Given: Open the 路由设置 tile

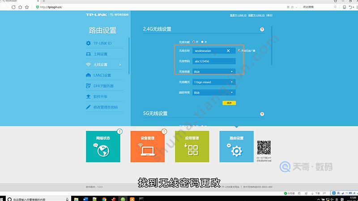Looking at the screenshot, I should pos(237,147).
